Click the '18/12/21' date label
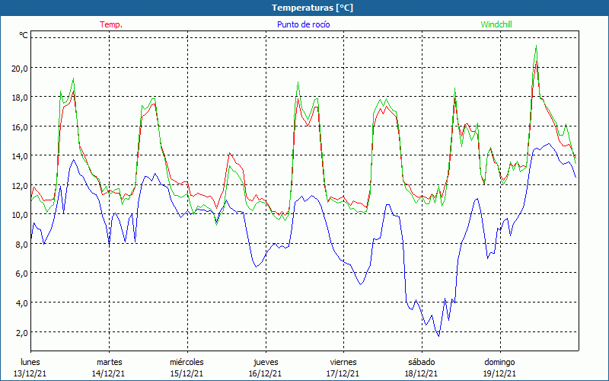609x381 pixels. [x=422, y=373]
